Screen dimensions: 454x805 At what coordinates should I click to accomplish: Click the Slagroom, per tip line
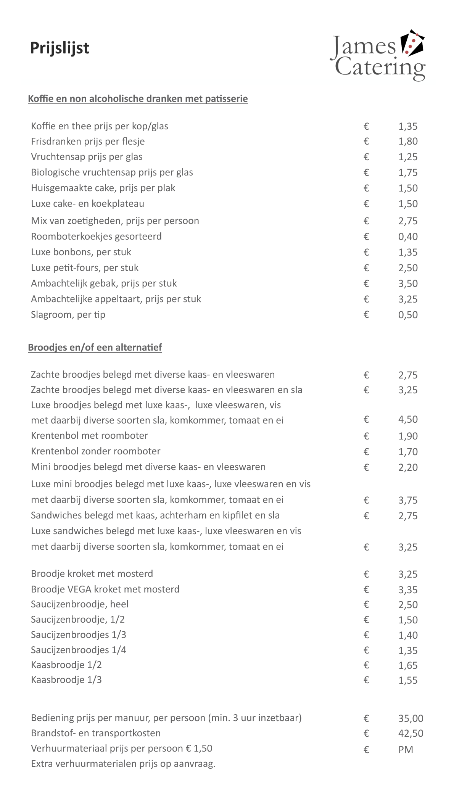tap(68, 315)
